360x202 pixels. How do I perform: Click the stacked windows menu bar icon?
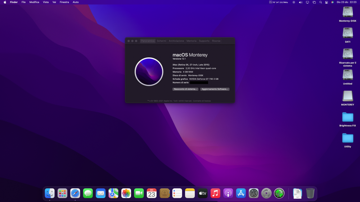click(x=314, y=2)
